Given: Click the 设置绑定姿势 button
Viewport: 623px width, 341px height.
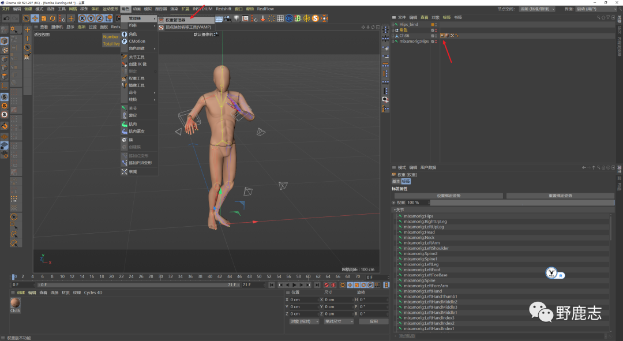Looking at the screenshot, I should point(448,196).
